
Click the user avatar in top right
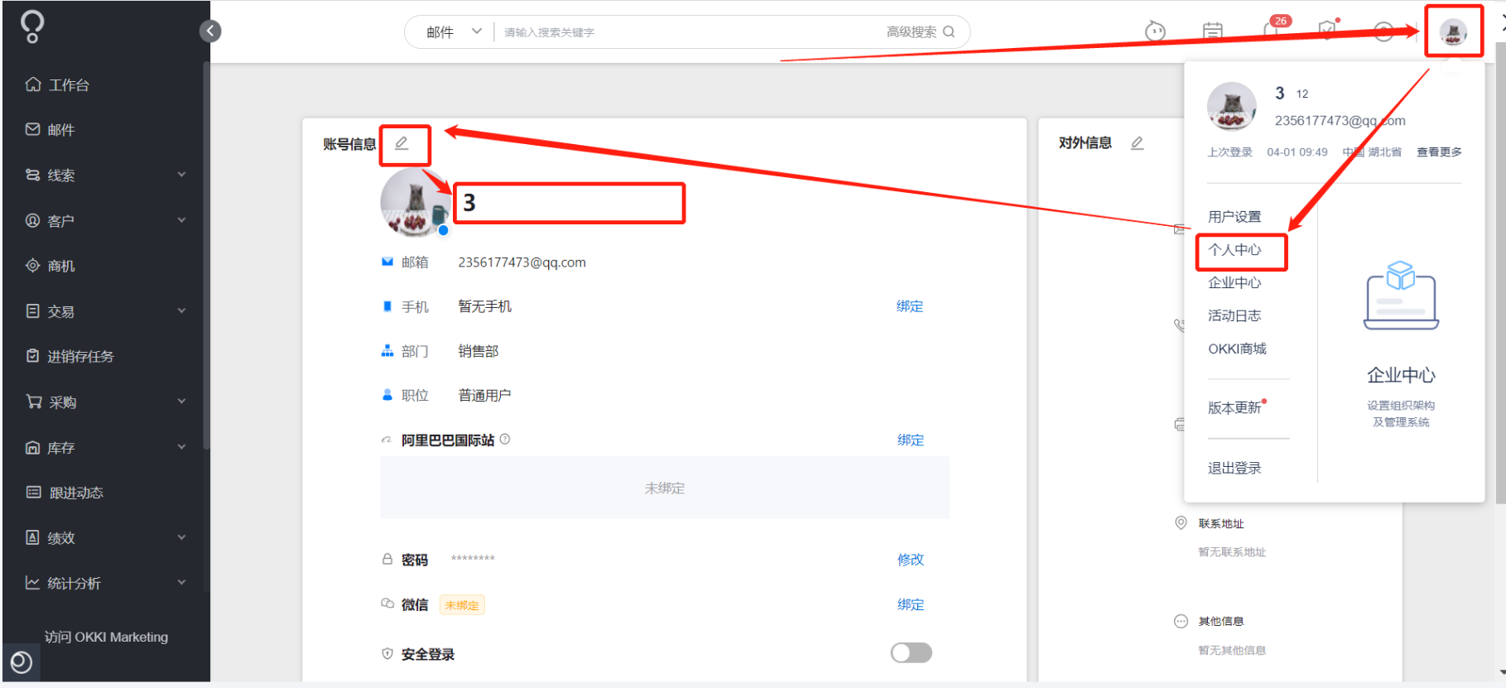point(1453,32)
